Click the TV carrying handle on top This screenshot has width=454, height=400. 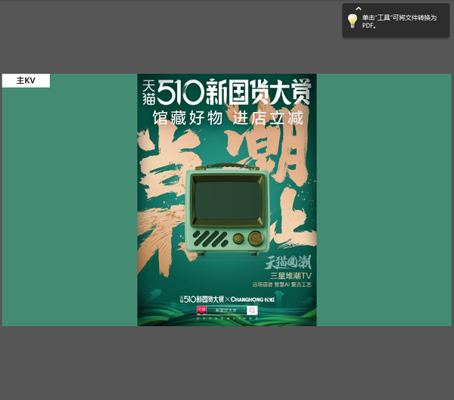[x=227, y=166]
